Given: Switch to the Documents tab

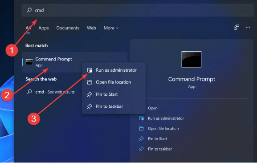Looking at the screenshot, I should point(68,28).
